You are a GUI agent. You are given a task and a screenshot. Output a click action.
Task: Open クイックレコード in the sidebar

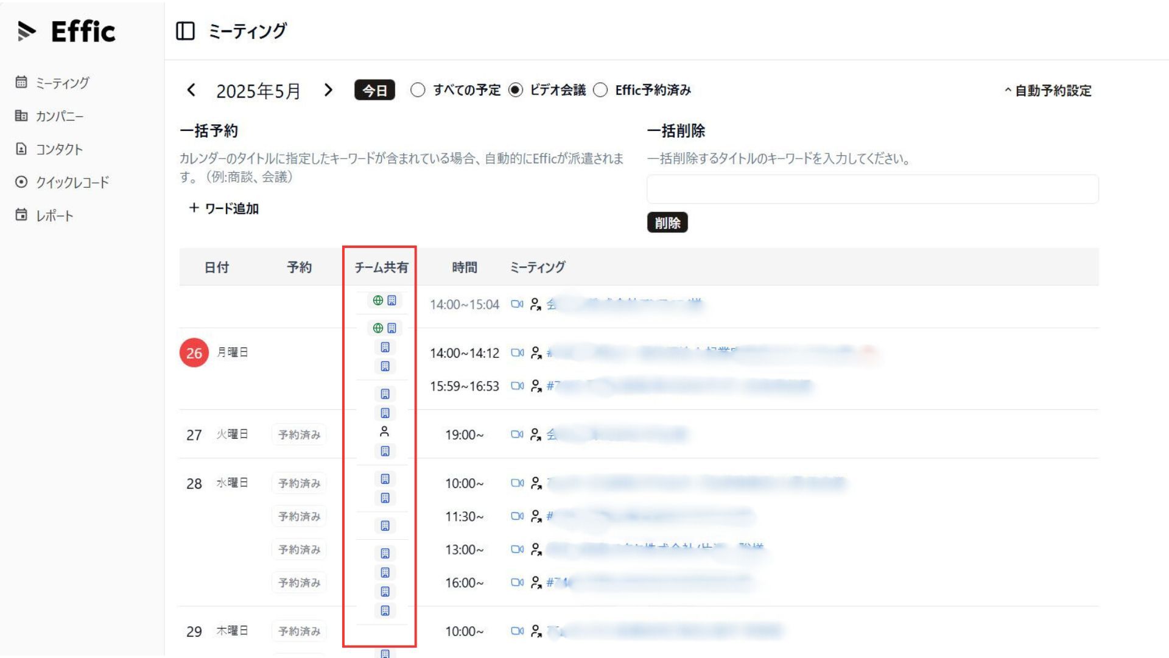pyautogui.click(x=62, y=182)
